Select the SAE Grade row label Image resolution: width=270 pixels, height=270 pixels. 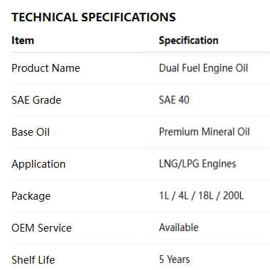pos(36,100)
